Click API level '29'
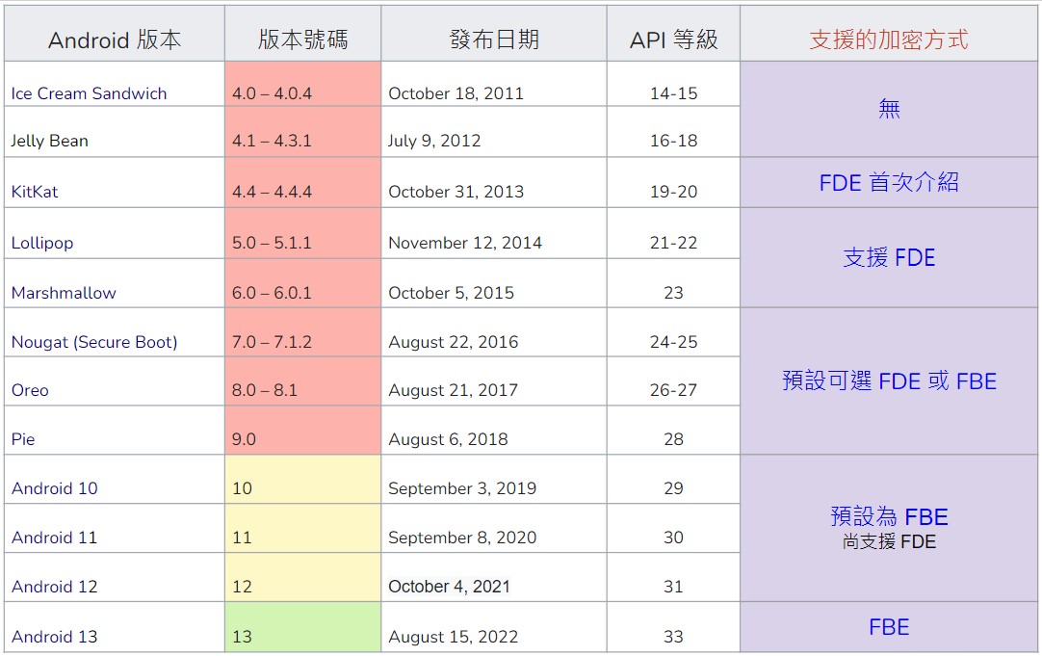The width and height of the screenshot is (1042, 656). [x=674, y=488]
